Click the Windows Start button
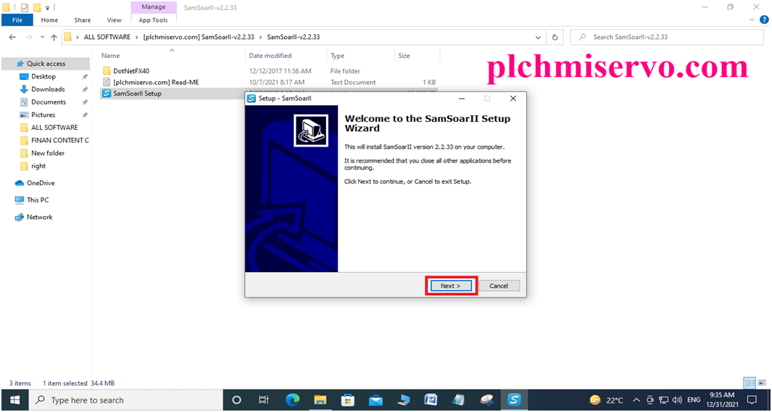This screenshot has height=412, width=772. tap(15, 400)
